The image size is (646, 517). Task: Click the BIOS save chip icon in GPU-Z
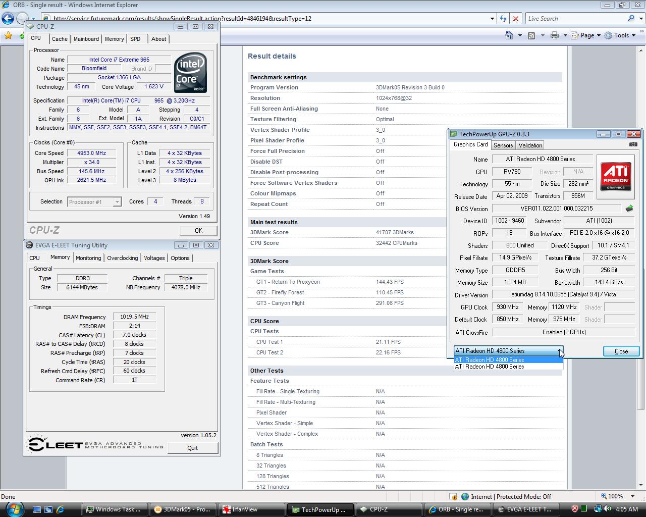coord(629,208)
